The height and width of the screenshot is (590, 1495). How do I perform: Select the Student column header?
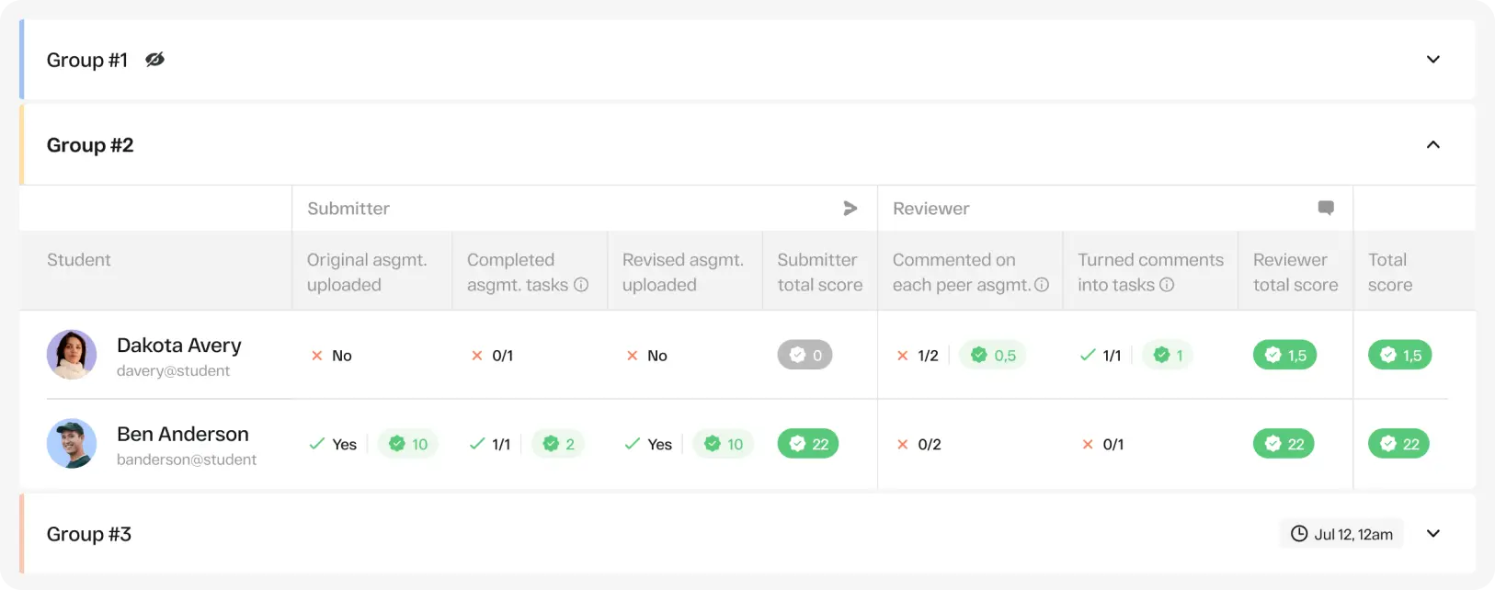point(79,260)
